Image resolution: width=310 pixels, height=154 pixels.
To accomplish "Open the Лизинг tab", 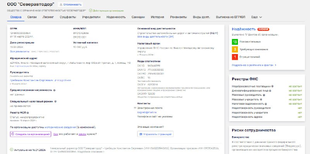I will 48,17.
